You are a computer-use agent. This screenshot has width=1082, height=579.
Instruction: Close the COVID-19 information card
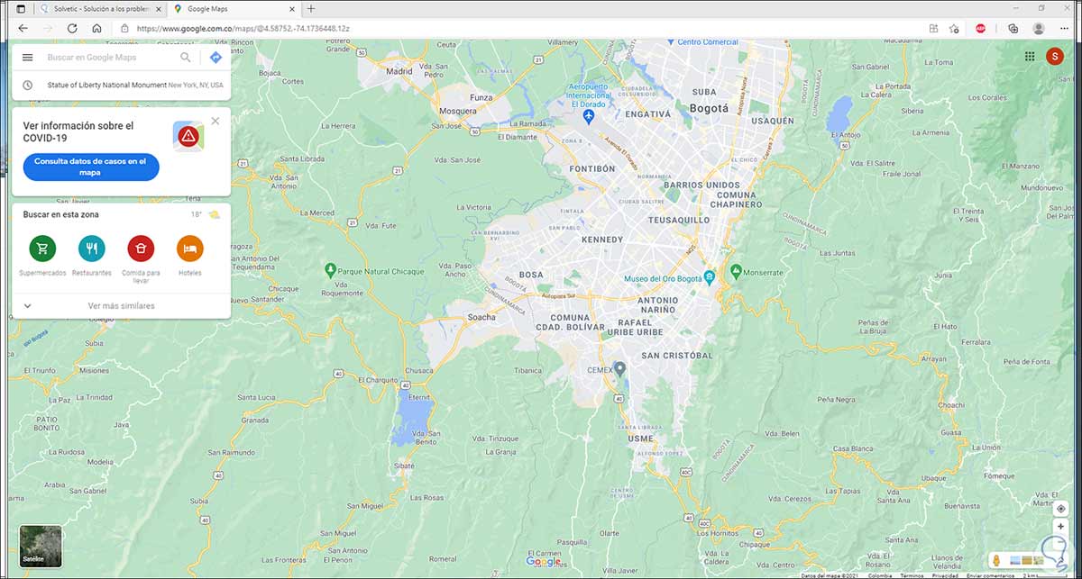pyautogui.click(x=215, y=121)
